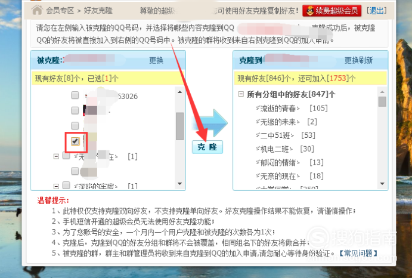The image size is (412, 278).
Task: Click the 续费超级会员 button
Action: pyautogui.click(x=332, y=11)
